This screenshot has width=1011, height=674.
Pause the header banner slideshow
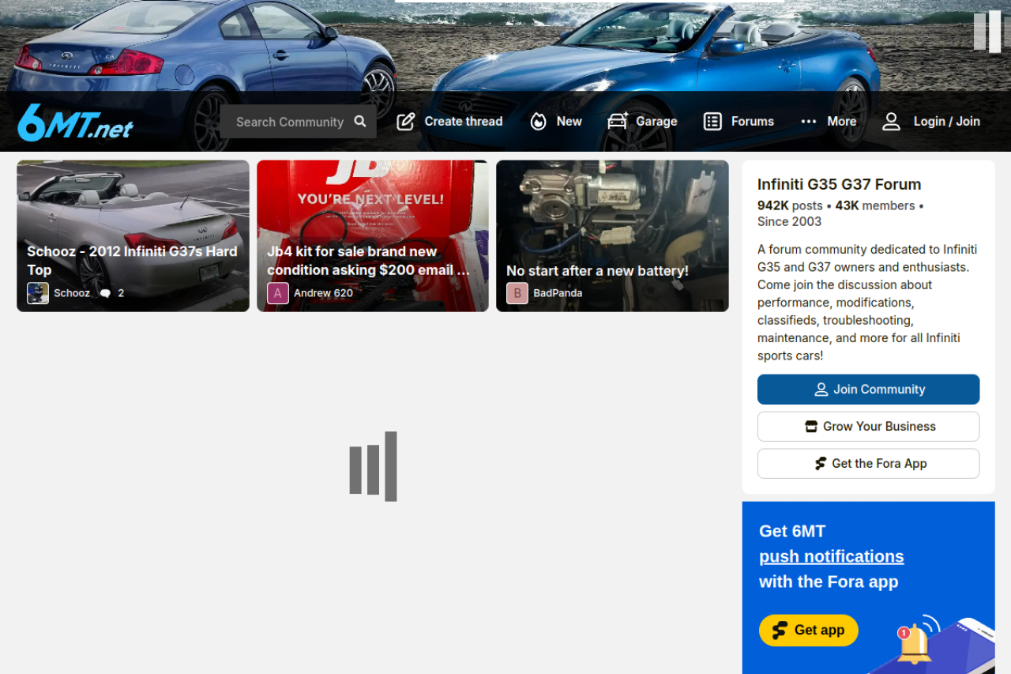click(987, 32)
